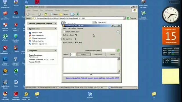Click the Выход button in SuperBonus

pyautogui.click(x=113, y=54)
